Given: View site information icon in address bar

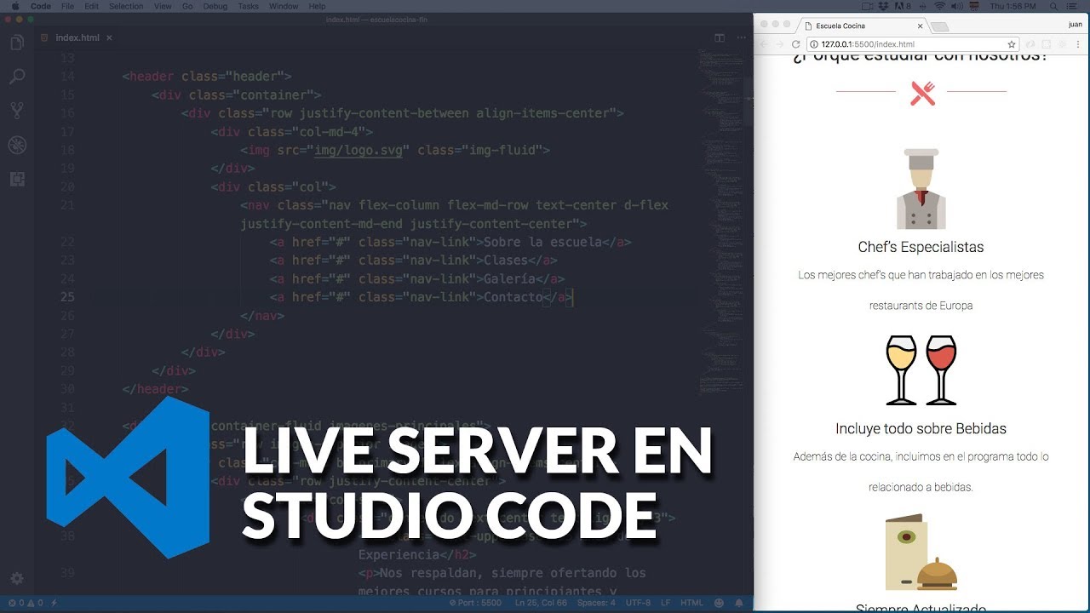Looking at the screenshot, I should pos(814,44).
